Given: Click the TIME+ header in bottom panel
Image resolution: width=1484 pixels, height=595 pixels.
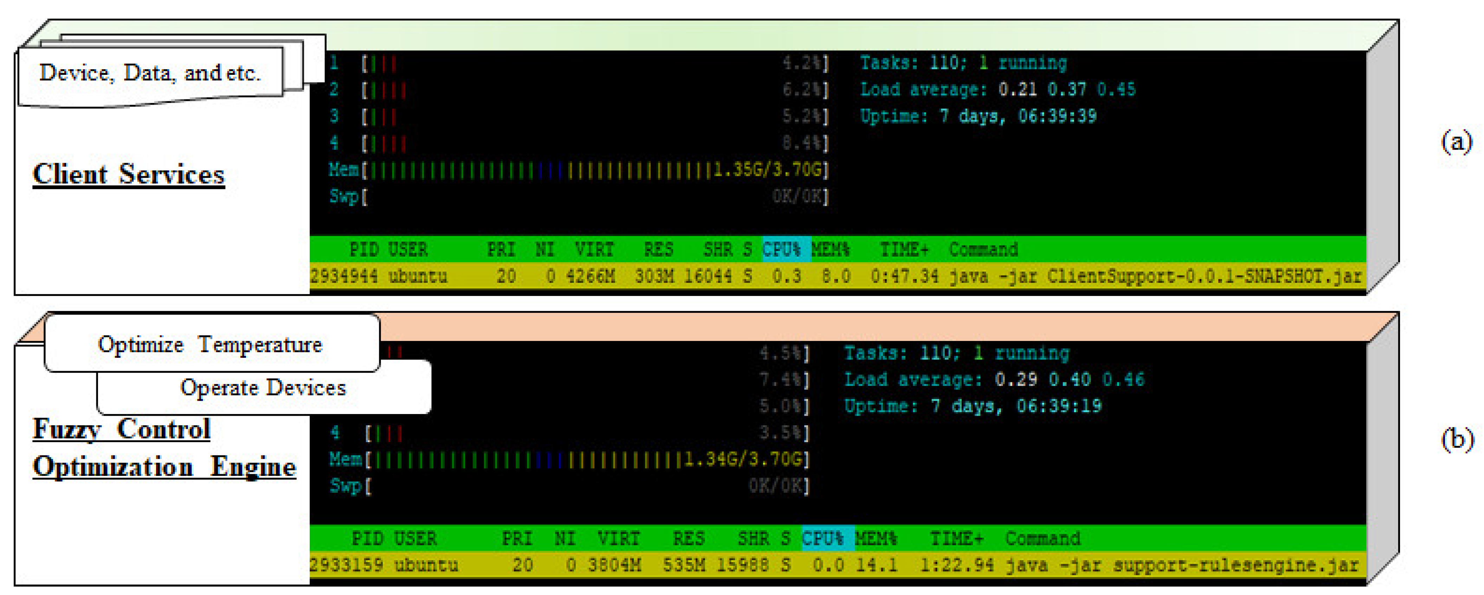Looking at the screenshot, I should click(x=956, y=538).
